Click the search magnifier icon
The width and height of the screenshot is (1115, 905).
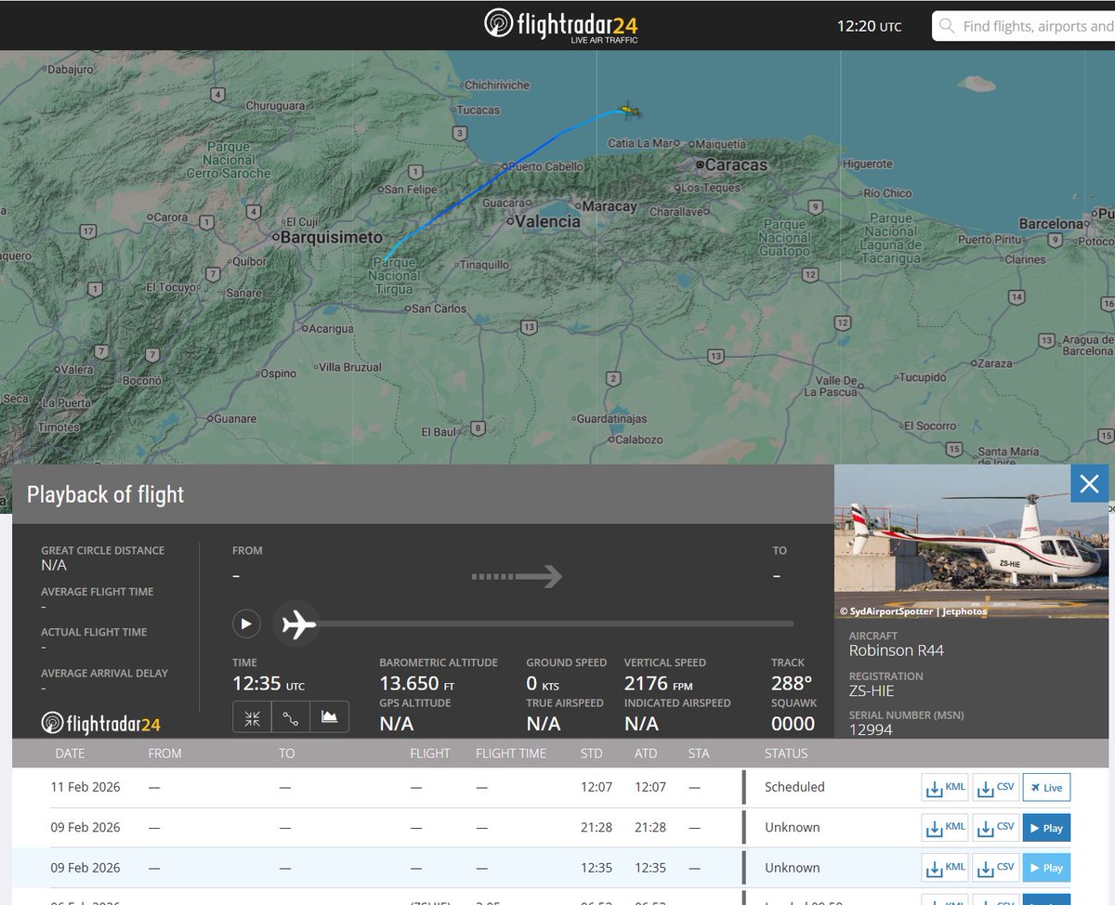click(947, 26)
